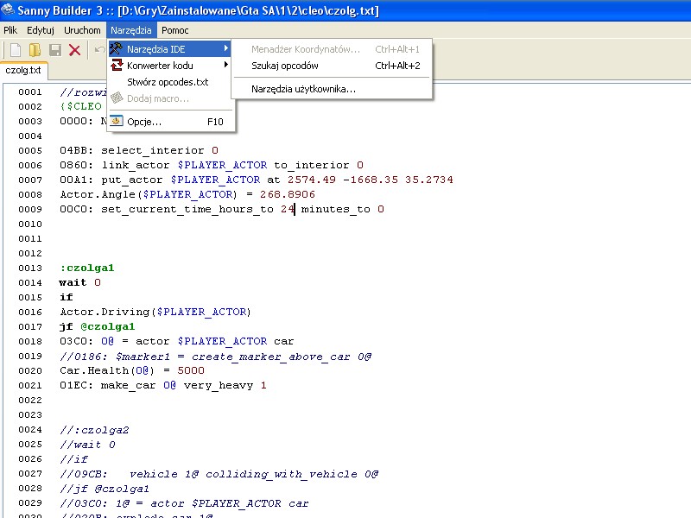Open the Uruchom menu
691x518 pixels.
click(82, 30)
